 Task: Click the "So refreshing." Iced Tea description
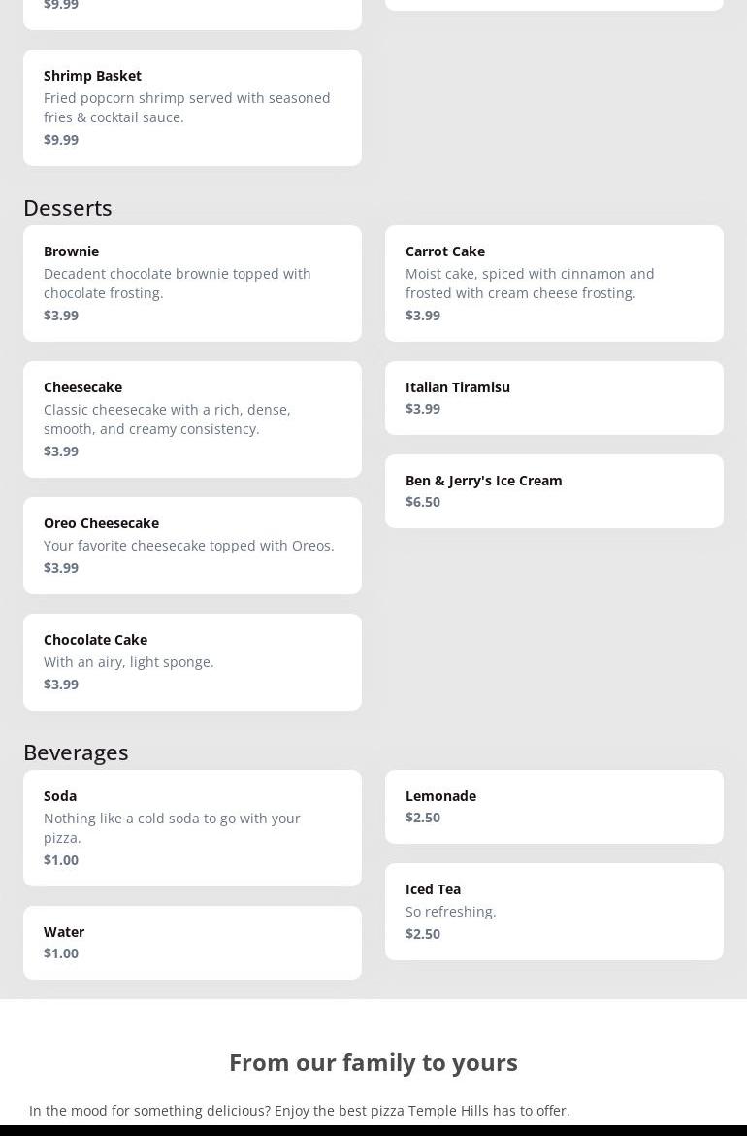(x=450, y=912)
